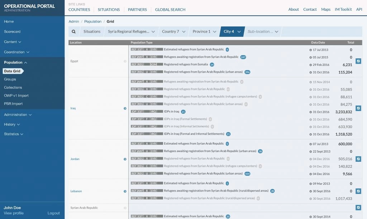Viewport: 367px width, 219px height.
Task: Open the edit pencil icon on the Egypt row
Action: point(358,61)
